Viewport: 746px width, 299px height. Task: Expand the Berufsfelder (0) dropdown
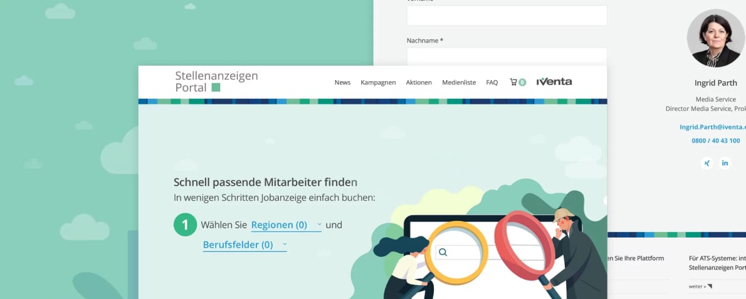tap(244, 245)
